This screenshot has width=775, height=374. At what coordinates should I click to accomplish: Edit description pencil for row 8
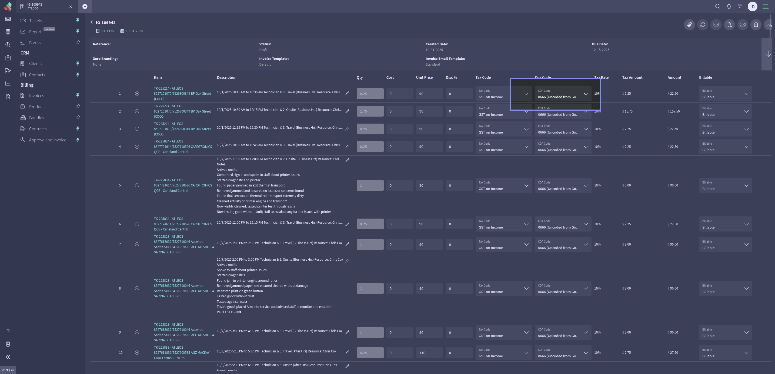click(347, 260)
